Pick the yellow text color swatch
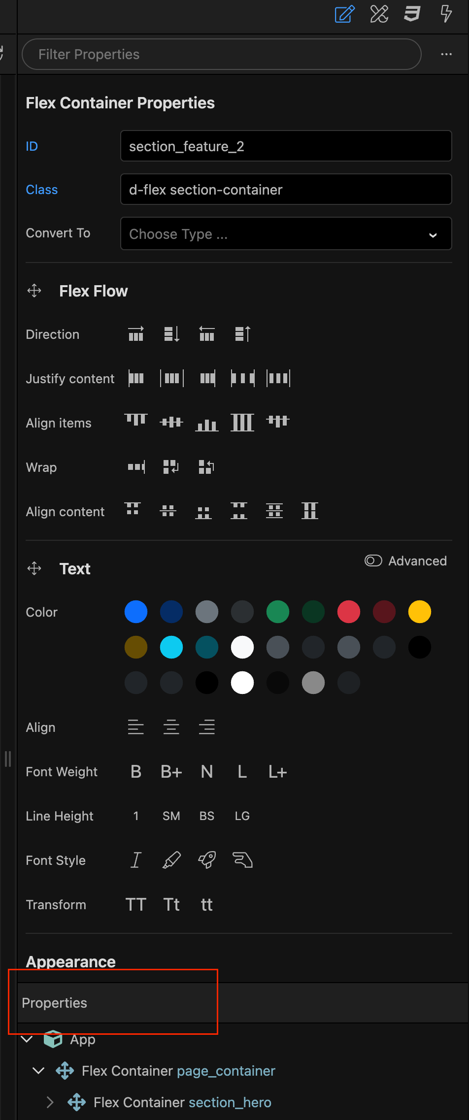The height and width of the screenshot is (1120, 469). (x=420, y=612)
